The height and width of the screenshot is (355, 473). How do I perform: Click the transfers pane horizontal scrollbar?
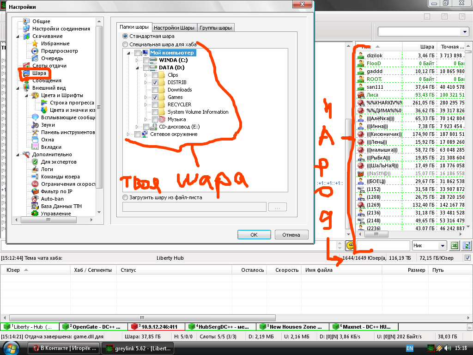(236, 318)
